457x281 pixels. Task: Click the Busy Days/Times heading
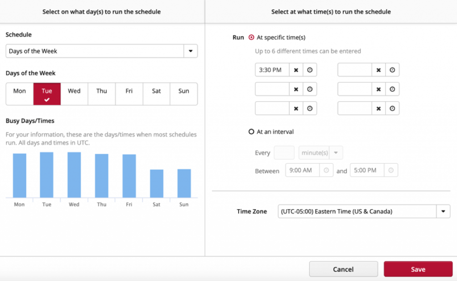point(30,121)
